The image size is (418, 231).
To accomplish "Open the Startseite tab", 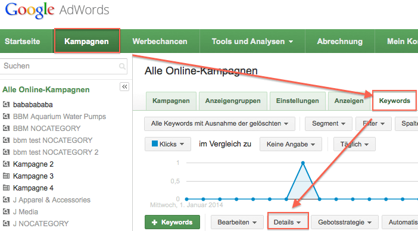I will [x=23, y=41].
